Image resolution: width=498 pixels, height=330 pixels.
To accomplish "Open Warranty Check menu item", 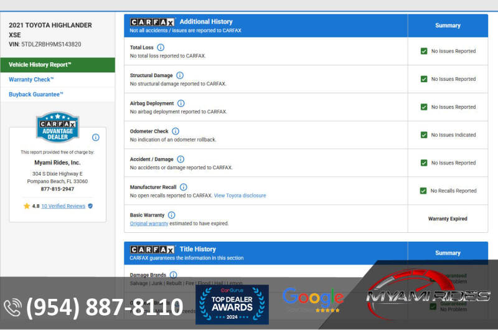I will [x=31, y=80].
